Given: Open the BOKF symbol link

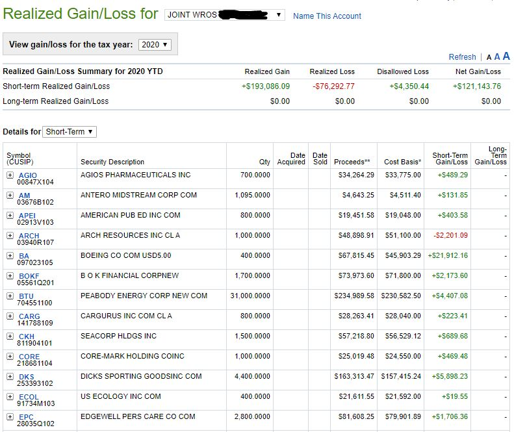Looking at the screenshot, I should coord(29,276).
